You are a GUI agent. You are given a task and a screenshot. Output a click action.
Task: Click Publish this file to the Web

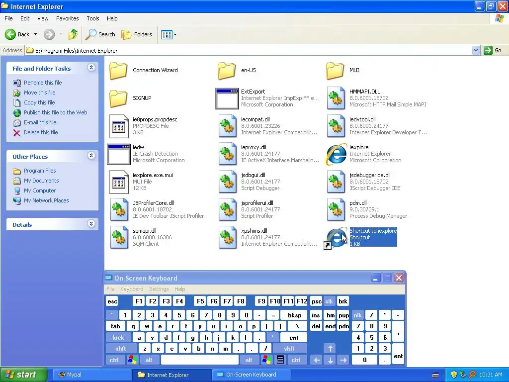click(55, 112)
